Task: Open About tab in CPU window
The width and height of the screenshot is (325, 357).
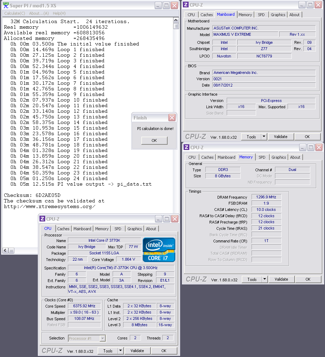Action: (151, 228)
